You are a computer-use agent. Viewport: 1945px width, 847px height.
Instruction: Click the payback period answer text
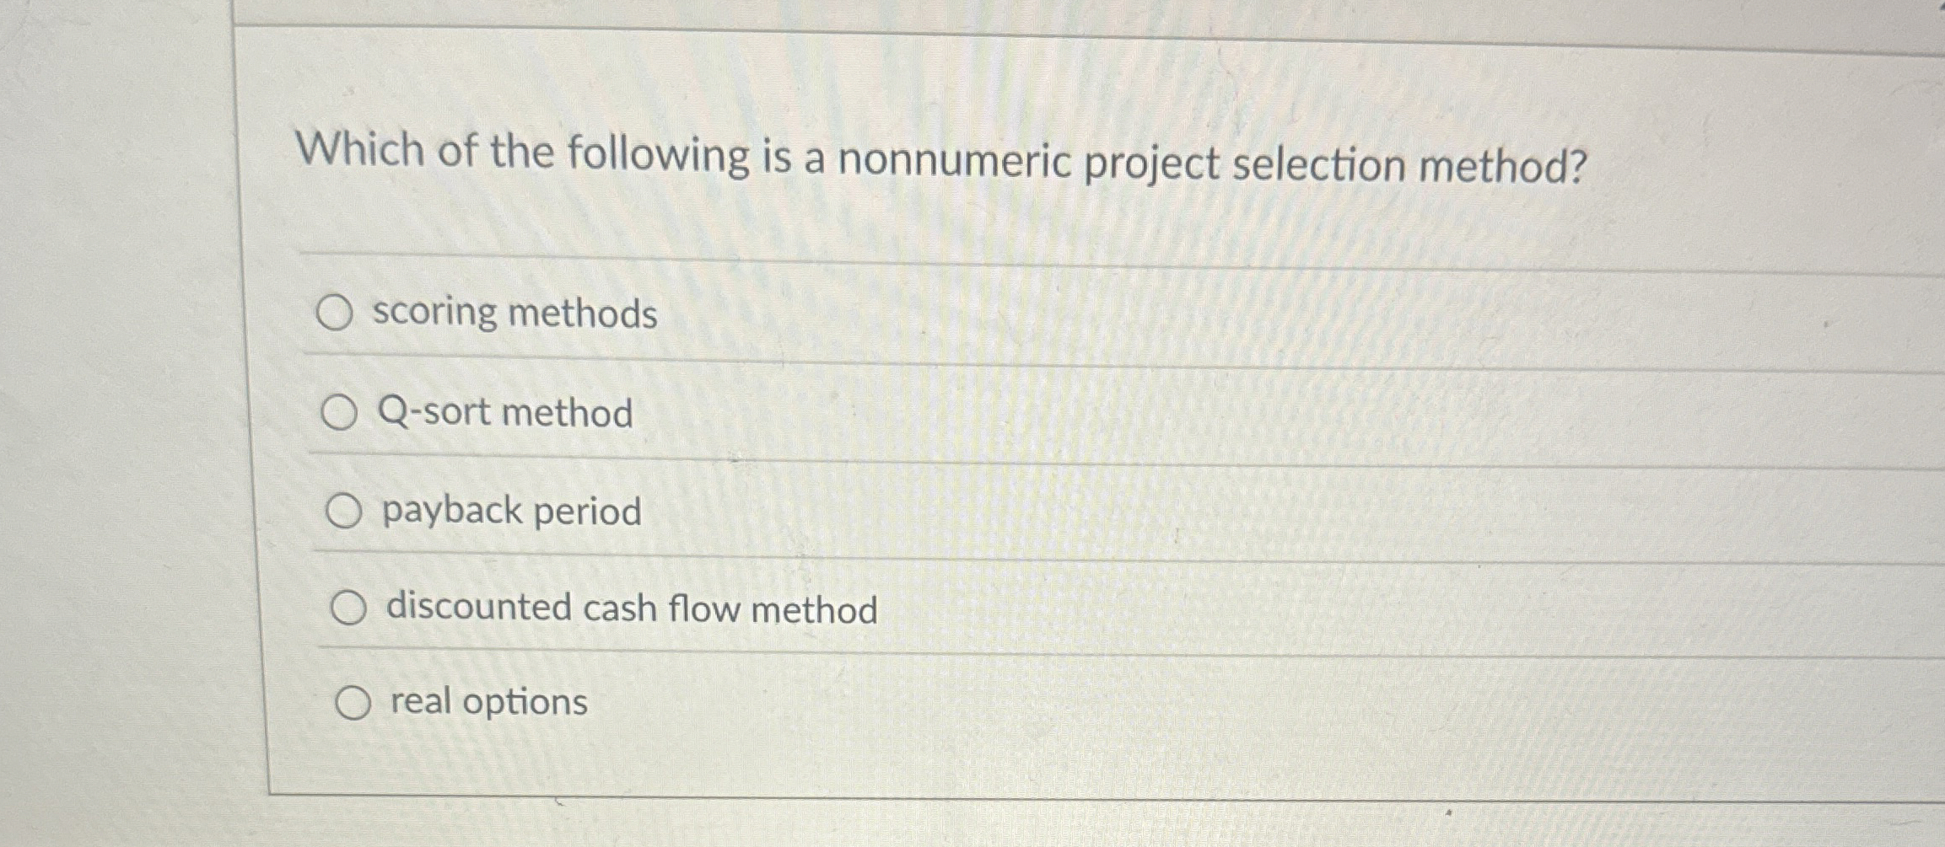pyautogui.click(x=510, y=512)
